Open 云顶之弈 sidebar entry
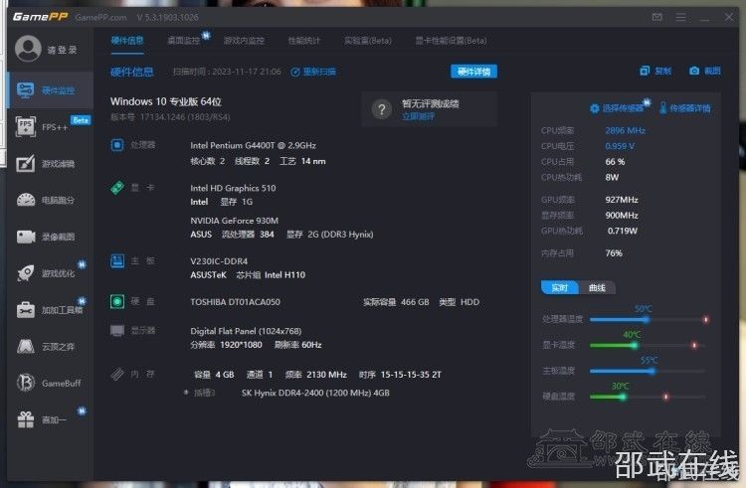746x488 pixels. 51,347
